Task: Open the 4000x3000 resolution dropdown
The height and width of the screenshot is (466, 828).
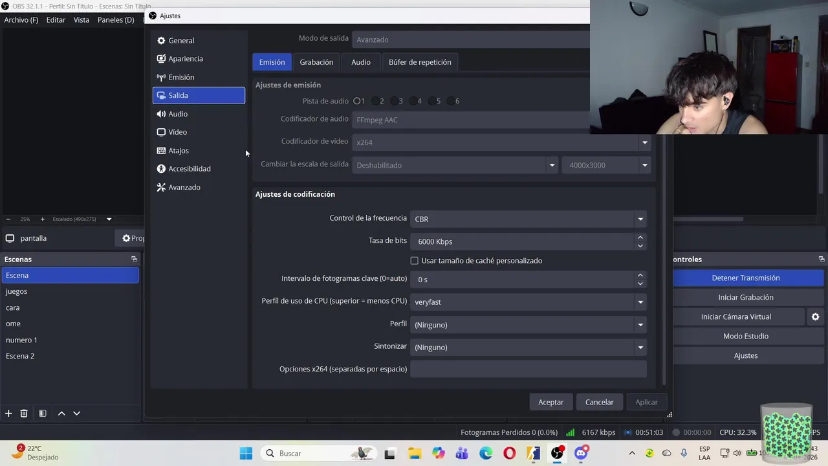Action: click(606, 165)
